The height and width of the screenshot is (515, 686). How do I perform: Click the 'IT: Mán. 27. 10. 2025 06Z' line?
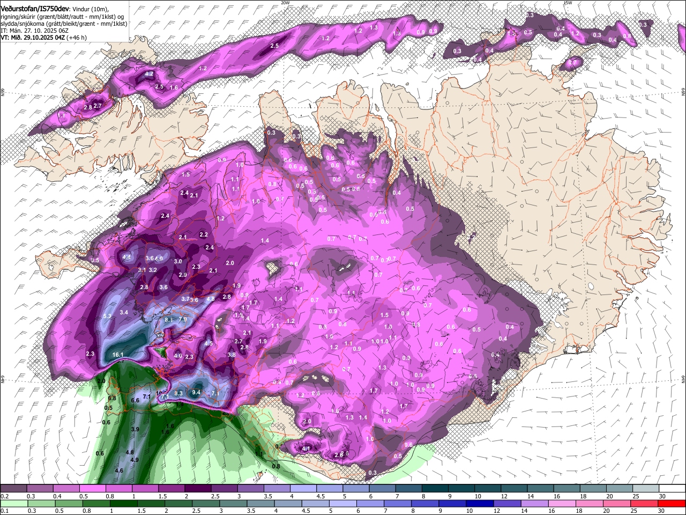pyautogui.click(x=34, y=31)
